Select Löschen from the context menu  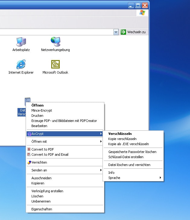click(x=65, y=196)
